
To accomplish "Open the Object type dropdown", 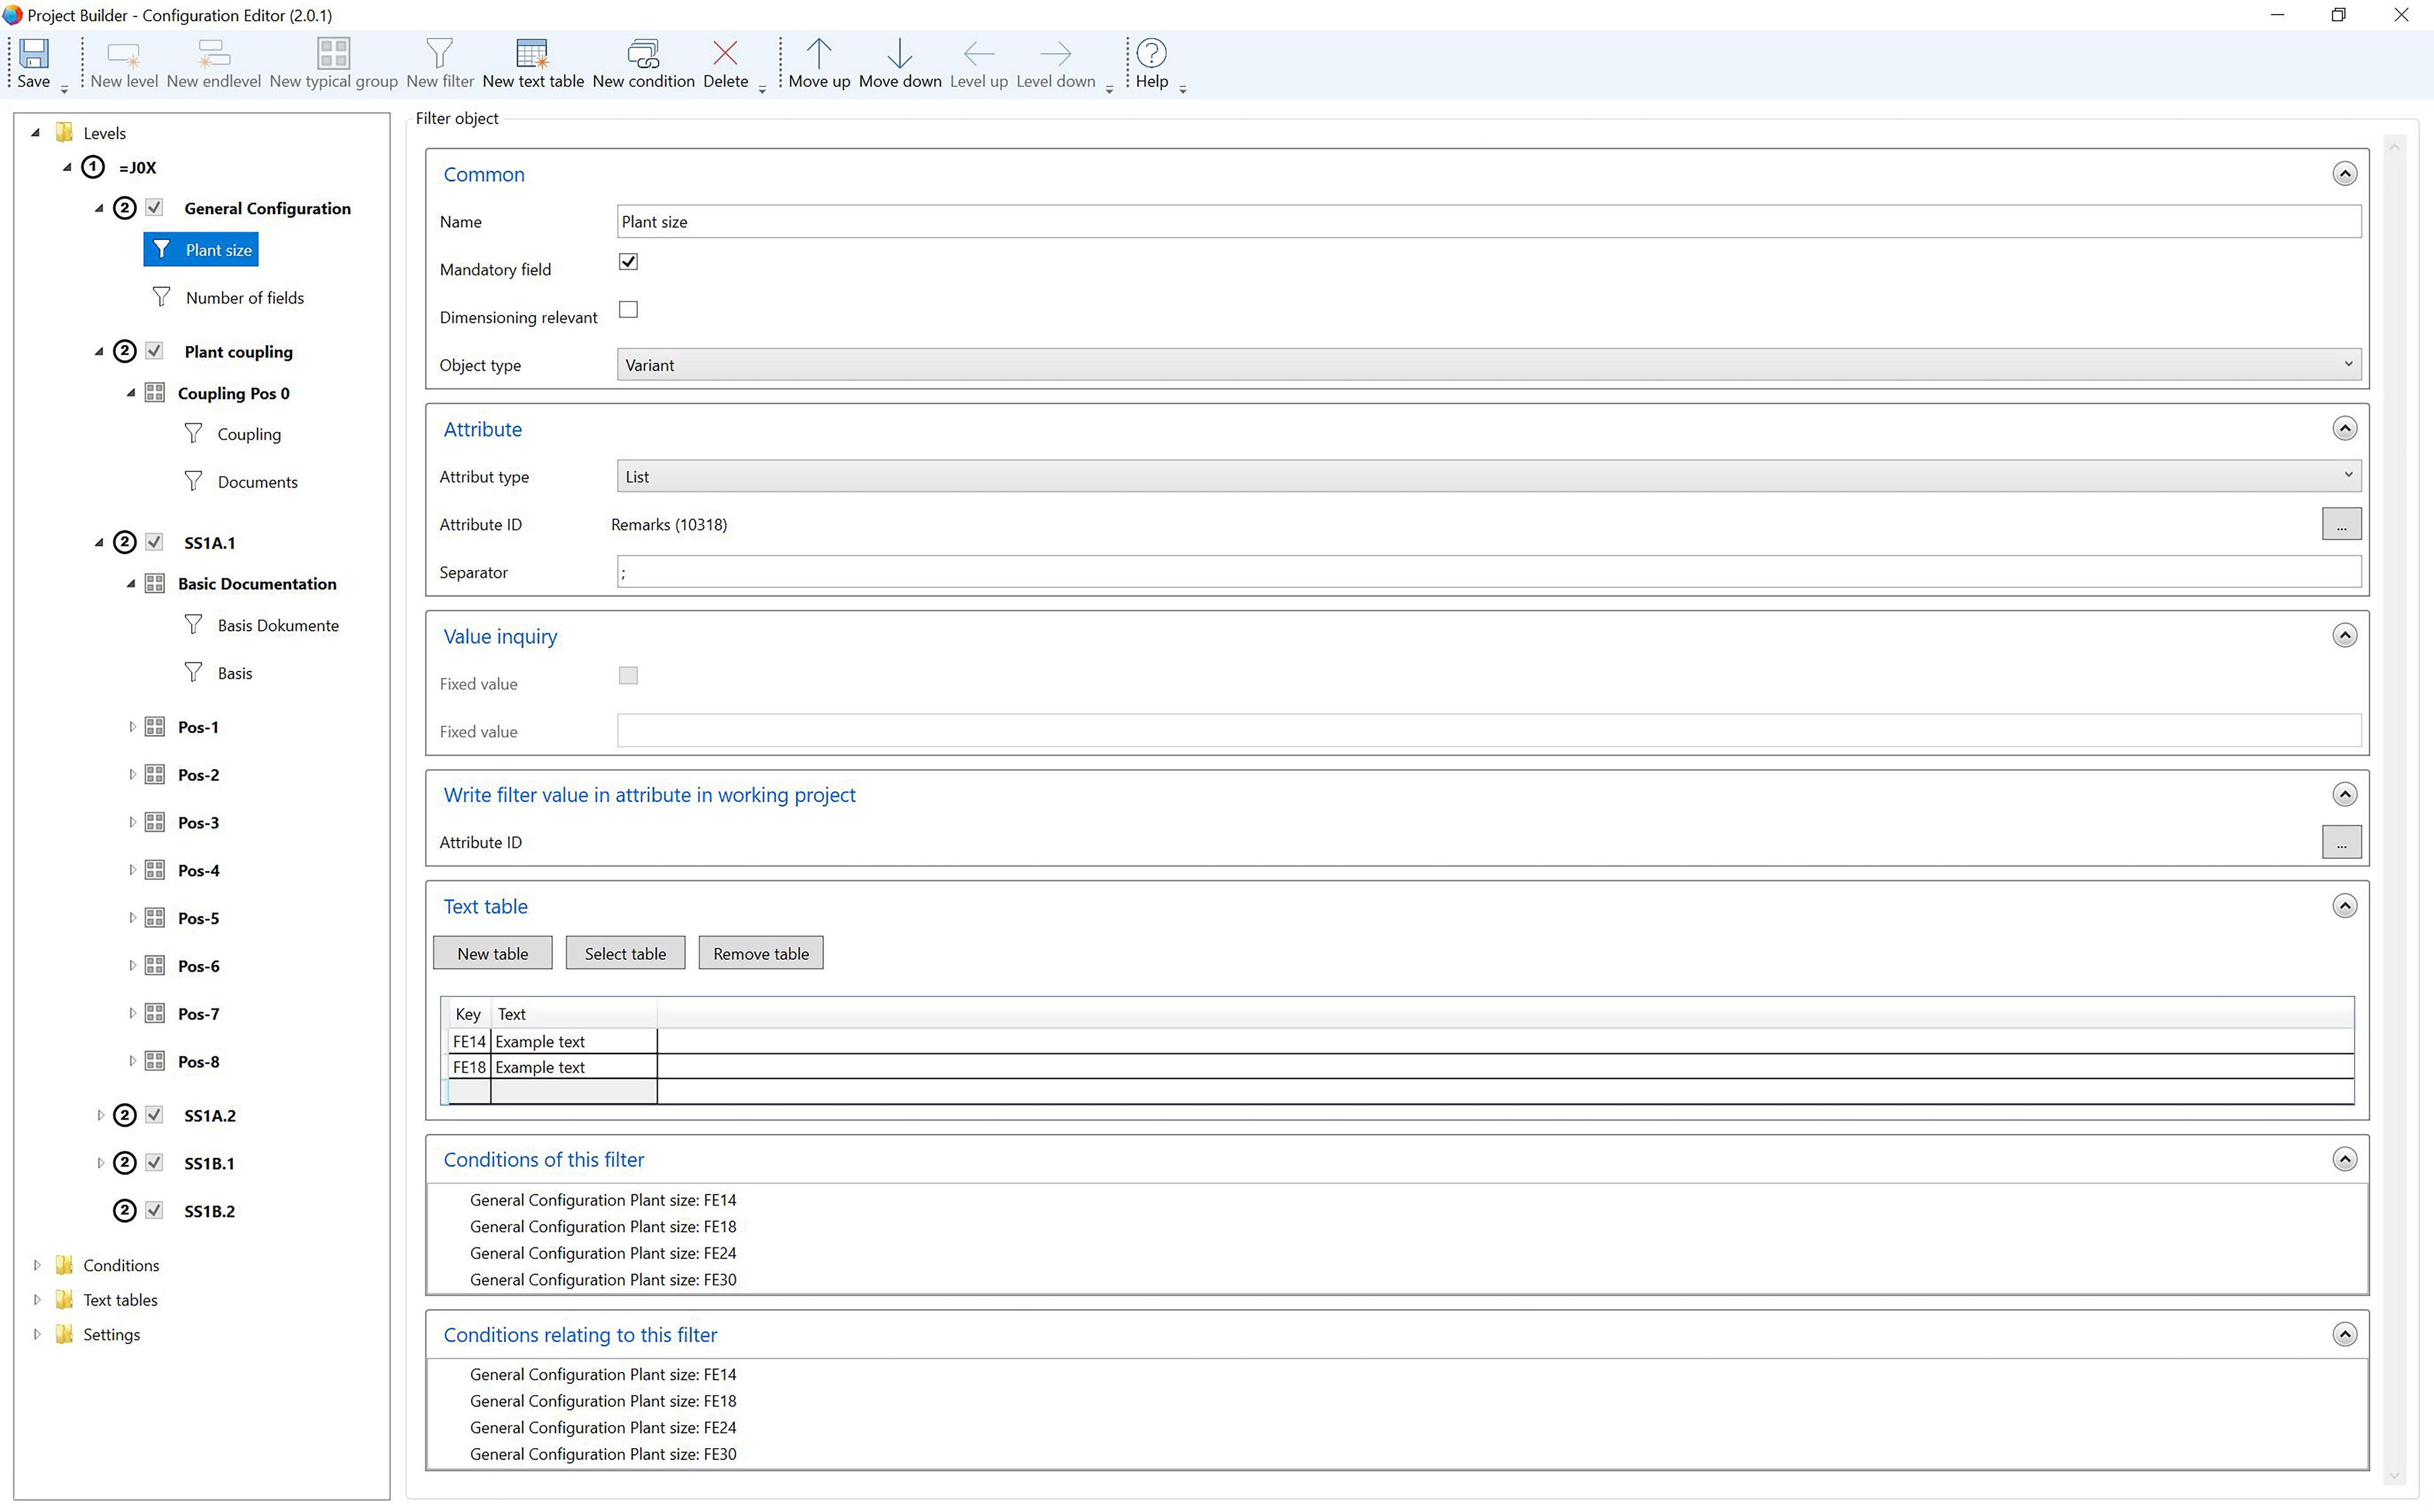I will click(x=1488, y=365).
